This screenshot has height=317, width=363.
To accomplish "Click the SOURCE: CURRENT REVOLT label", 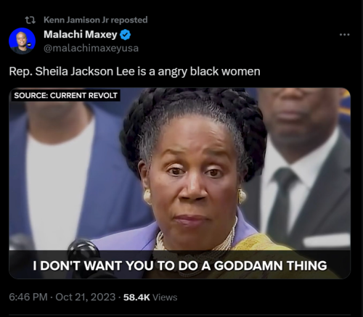I will coord(65,96).
